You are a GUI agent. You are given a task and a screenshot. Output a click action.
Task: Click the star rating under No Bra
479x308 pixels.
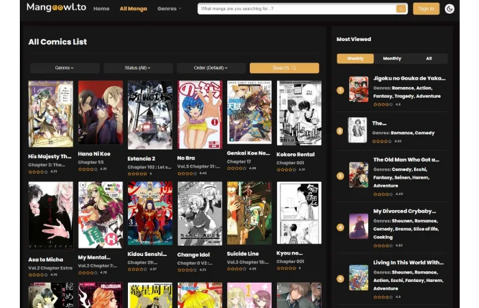pyautogui.click(x=187, y=174)
